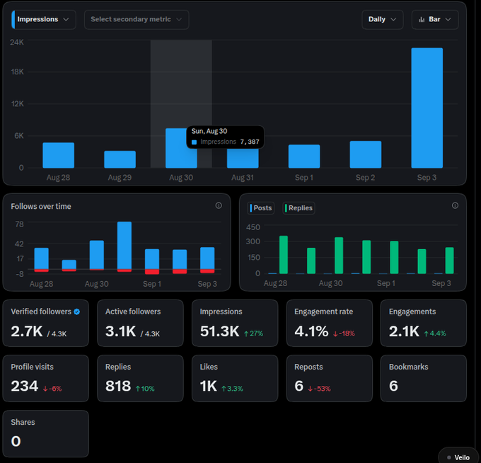Open the Profile visits card
This screenshot has height=463, width=481.
[x=46, y=378]
